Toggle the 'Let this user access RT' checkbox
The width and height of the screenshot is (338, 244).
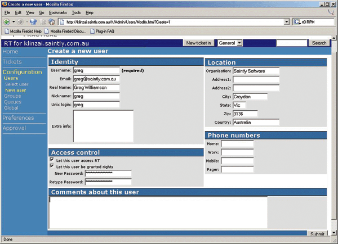[x=52, y=160]
